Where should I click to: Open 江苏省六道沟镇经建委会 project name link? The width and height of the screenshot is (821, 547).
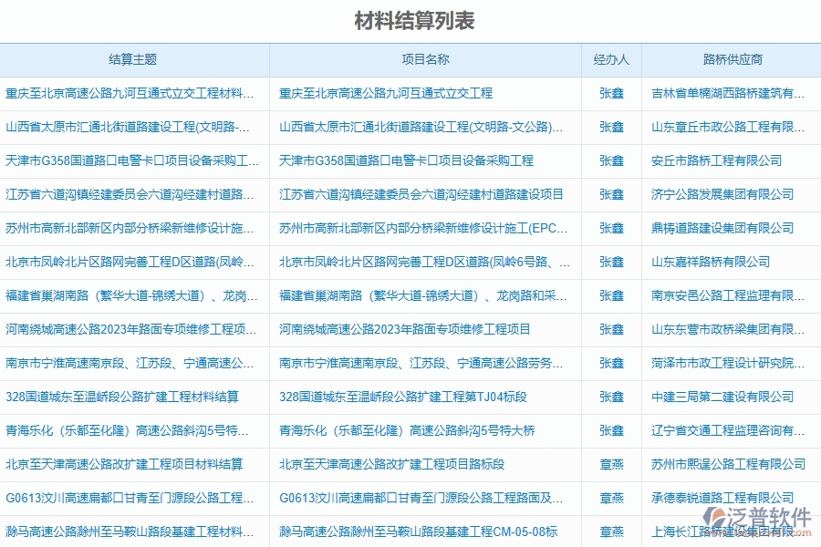420,194
